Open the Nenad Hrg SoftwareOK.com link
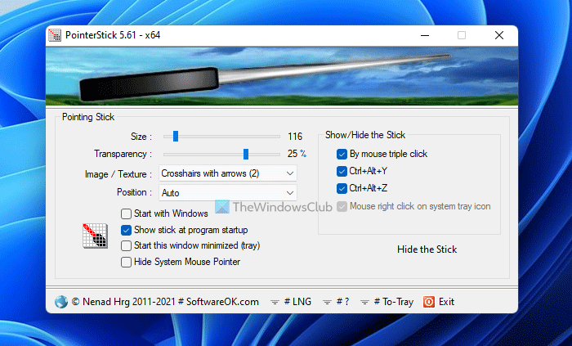The image size is (572, 346). pos(165,302)
